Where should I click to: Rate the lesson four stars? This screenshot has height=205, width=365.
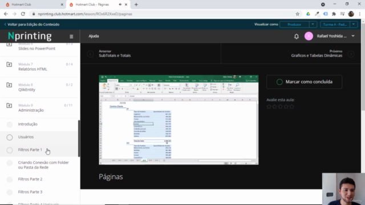point(286,106)
